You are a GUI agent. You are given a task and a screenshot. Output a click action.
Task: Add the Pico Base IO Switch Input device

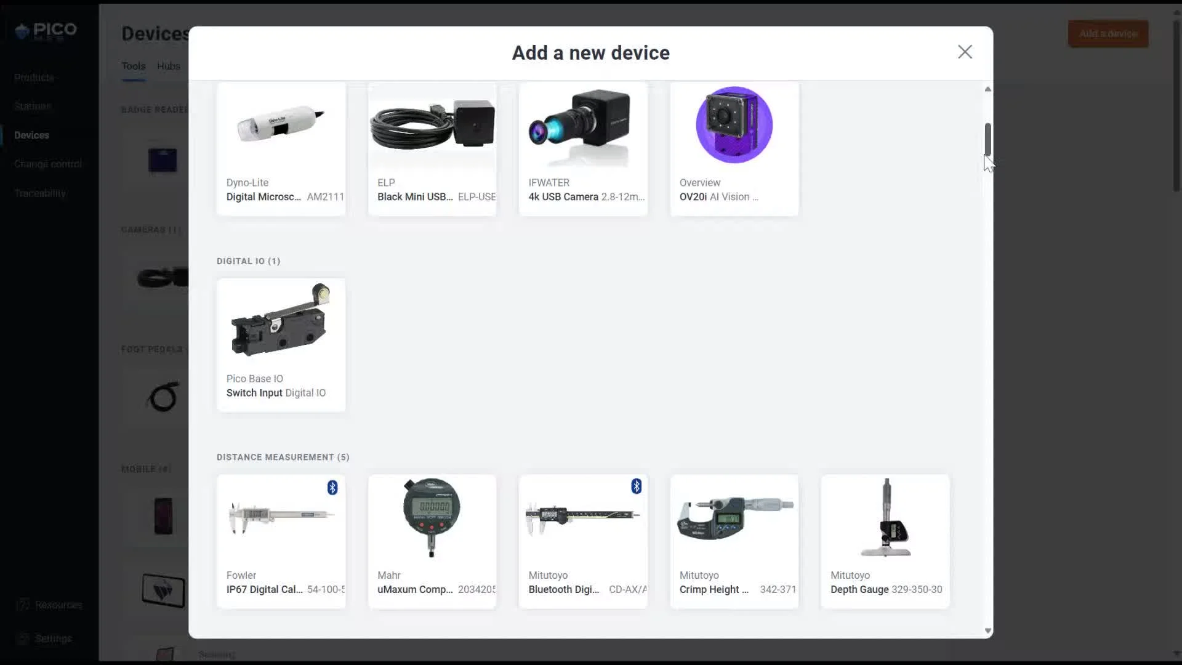(x=281, y=345)
